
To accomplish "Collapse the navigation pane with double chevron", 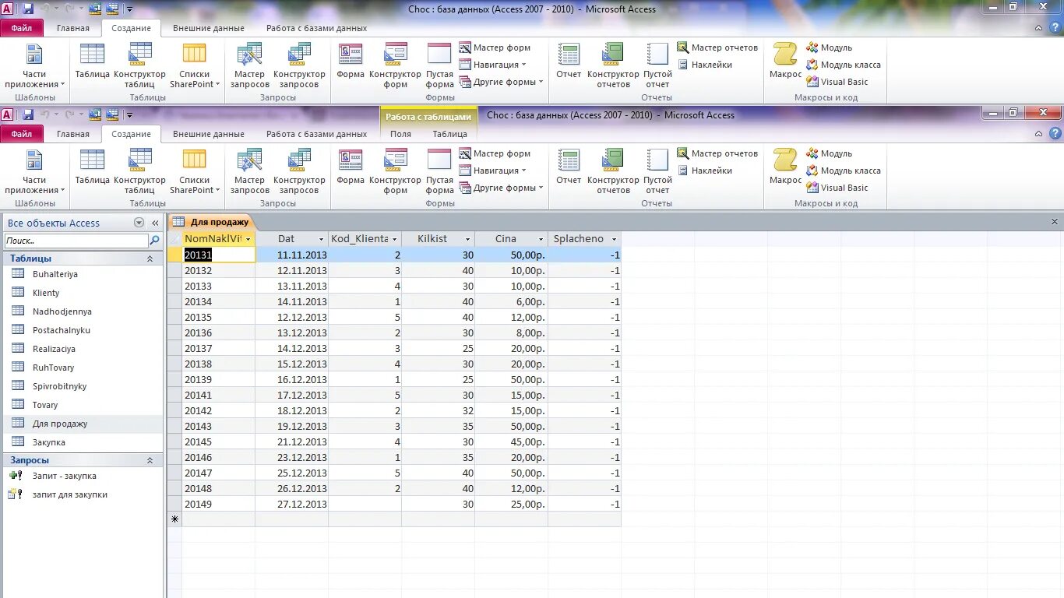I will click(155, 223).
